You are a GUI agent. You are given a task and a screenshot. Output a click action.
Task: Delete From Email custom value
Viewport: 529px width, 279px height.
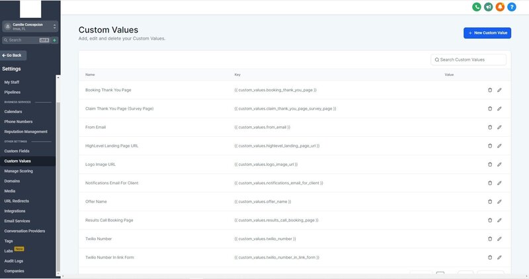tap(490, 127)
